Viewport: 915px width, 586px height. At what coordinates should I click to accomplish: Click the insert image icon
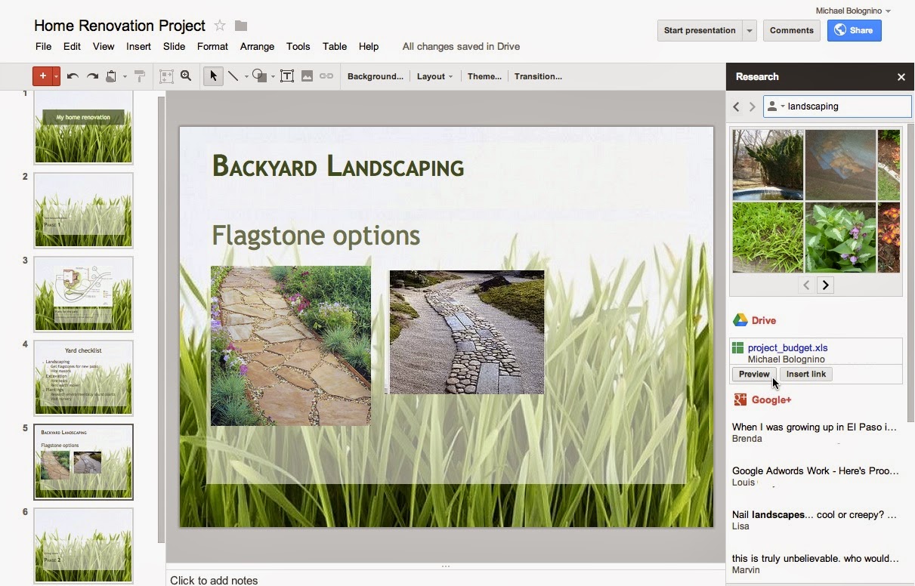click(x=307, y=76)
